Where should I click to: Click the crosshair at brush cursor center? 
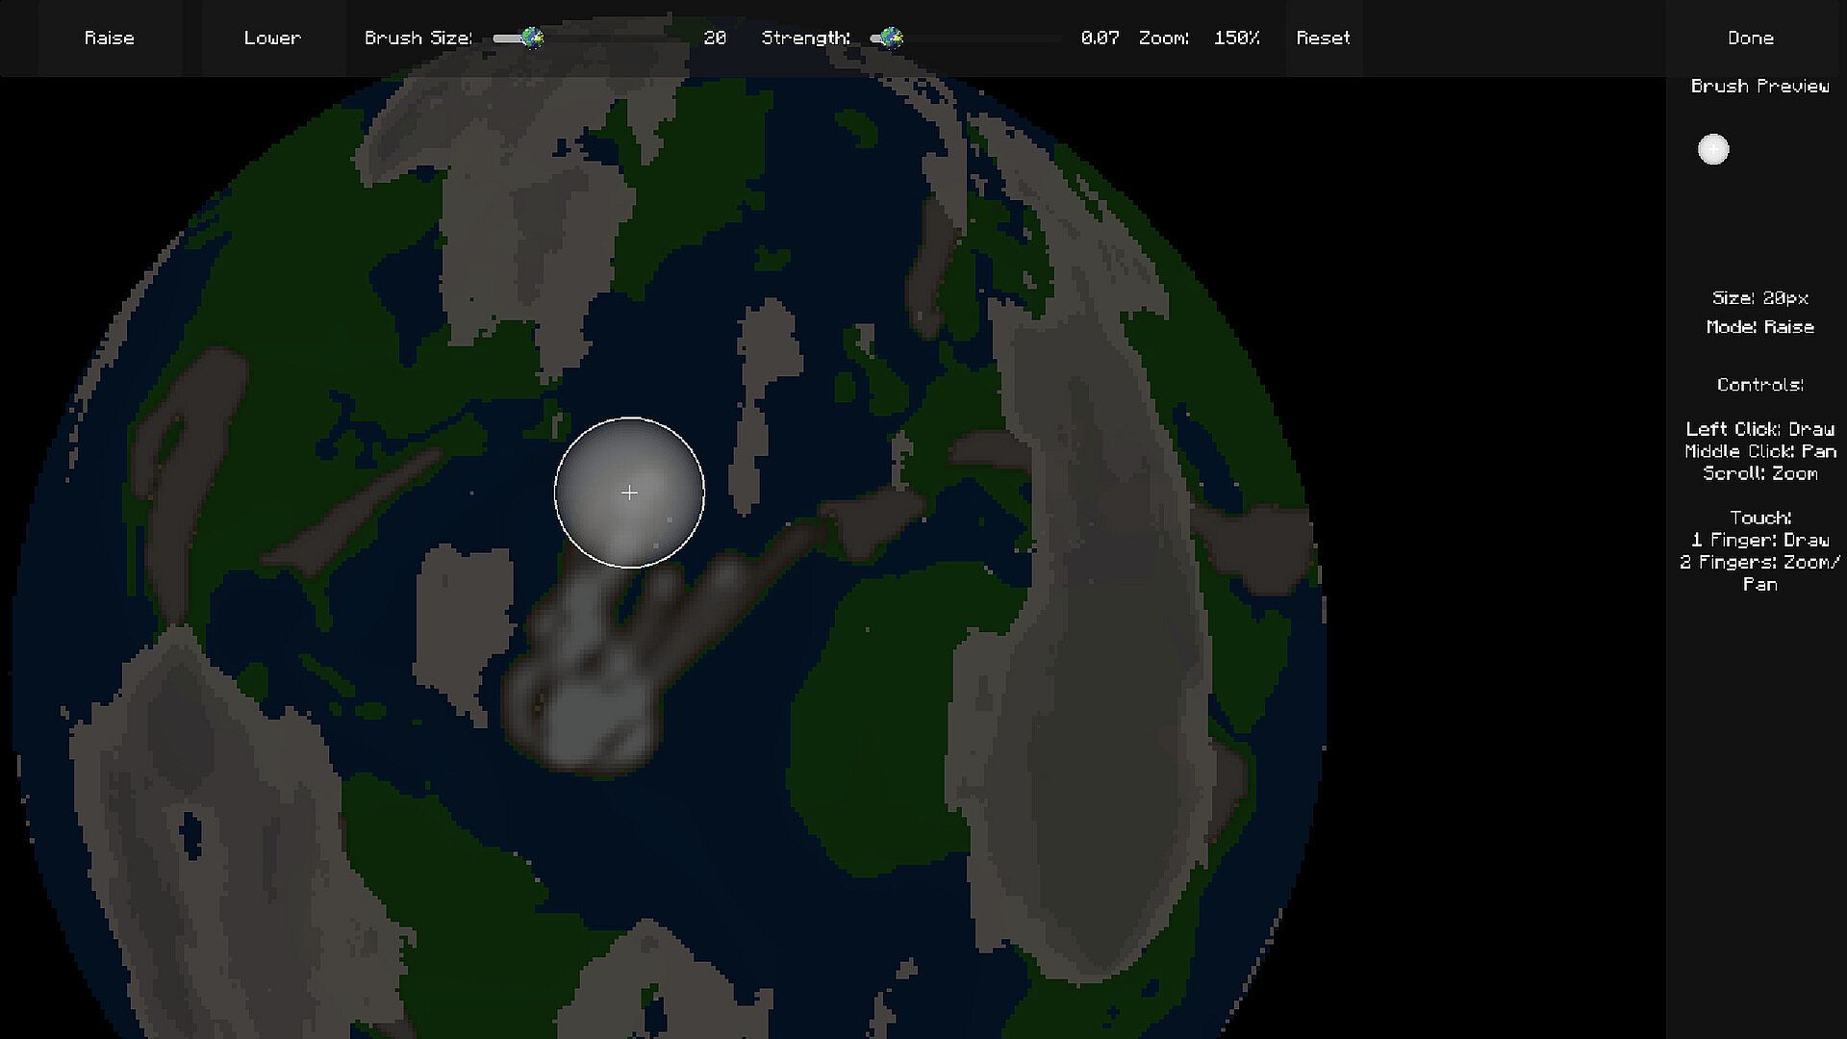click(x=629, y=493)
